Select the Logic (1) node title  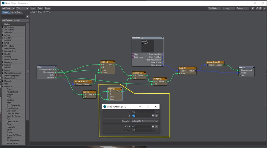112,89
